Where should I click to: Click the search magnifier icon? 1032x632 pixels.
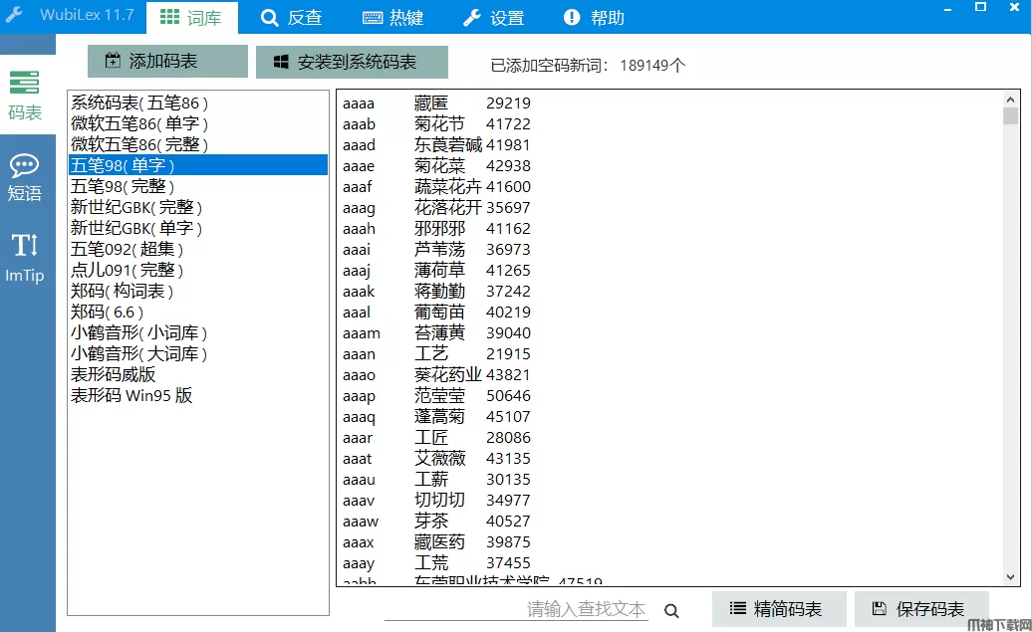click(x=672, y=611)
